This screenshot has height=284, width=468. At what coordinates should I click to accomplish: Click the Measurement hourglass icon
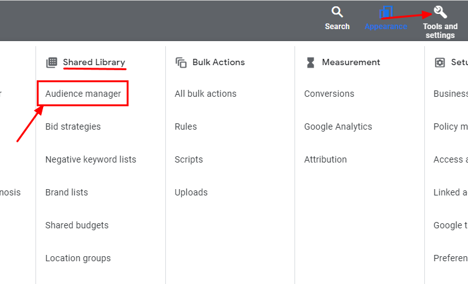coord(310,63)
